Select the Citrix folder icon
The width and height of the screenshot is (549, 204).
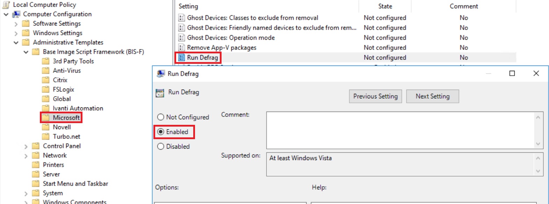point(45,80)
